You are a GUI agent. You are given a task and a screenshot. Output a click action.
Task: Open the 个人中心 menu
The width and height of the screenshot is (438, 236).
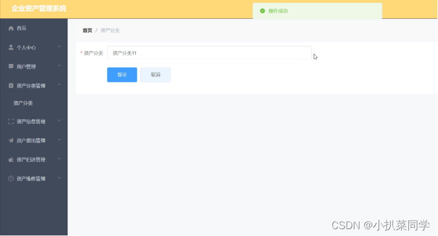(x=34, y=47)
